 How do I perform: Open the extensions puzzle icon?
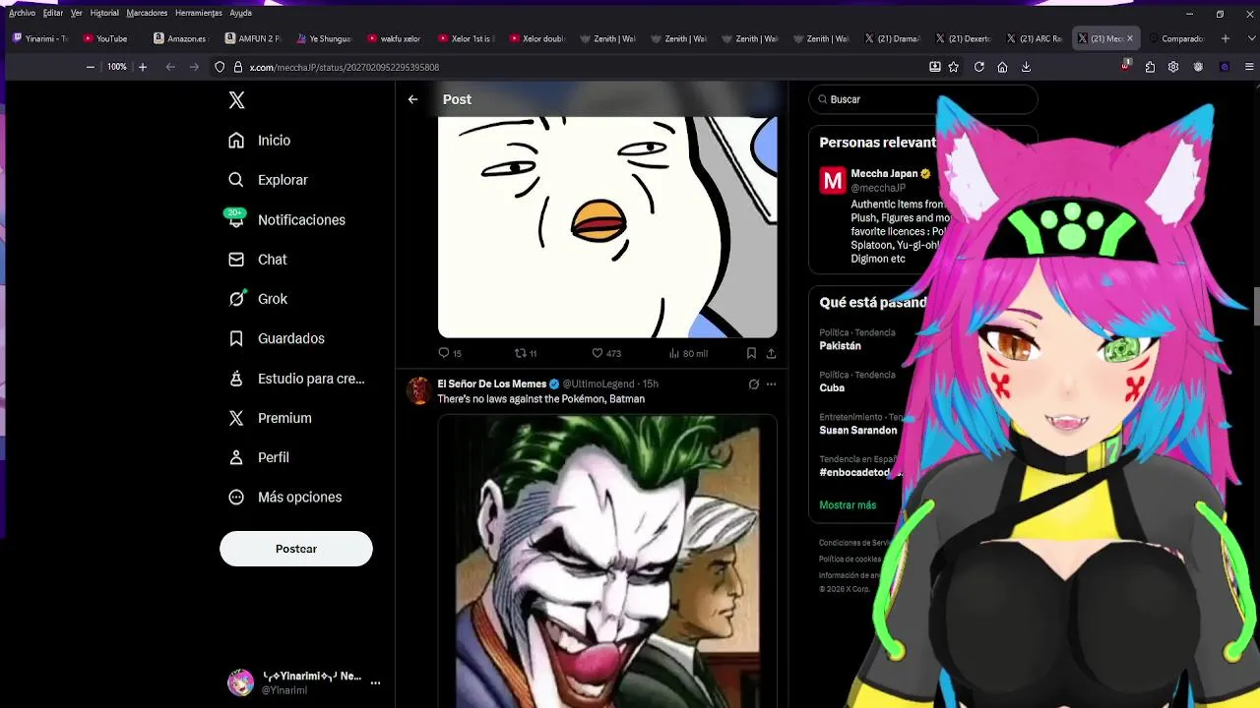click(x=1150, y=67)
